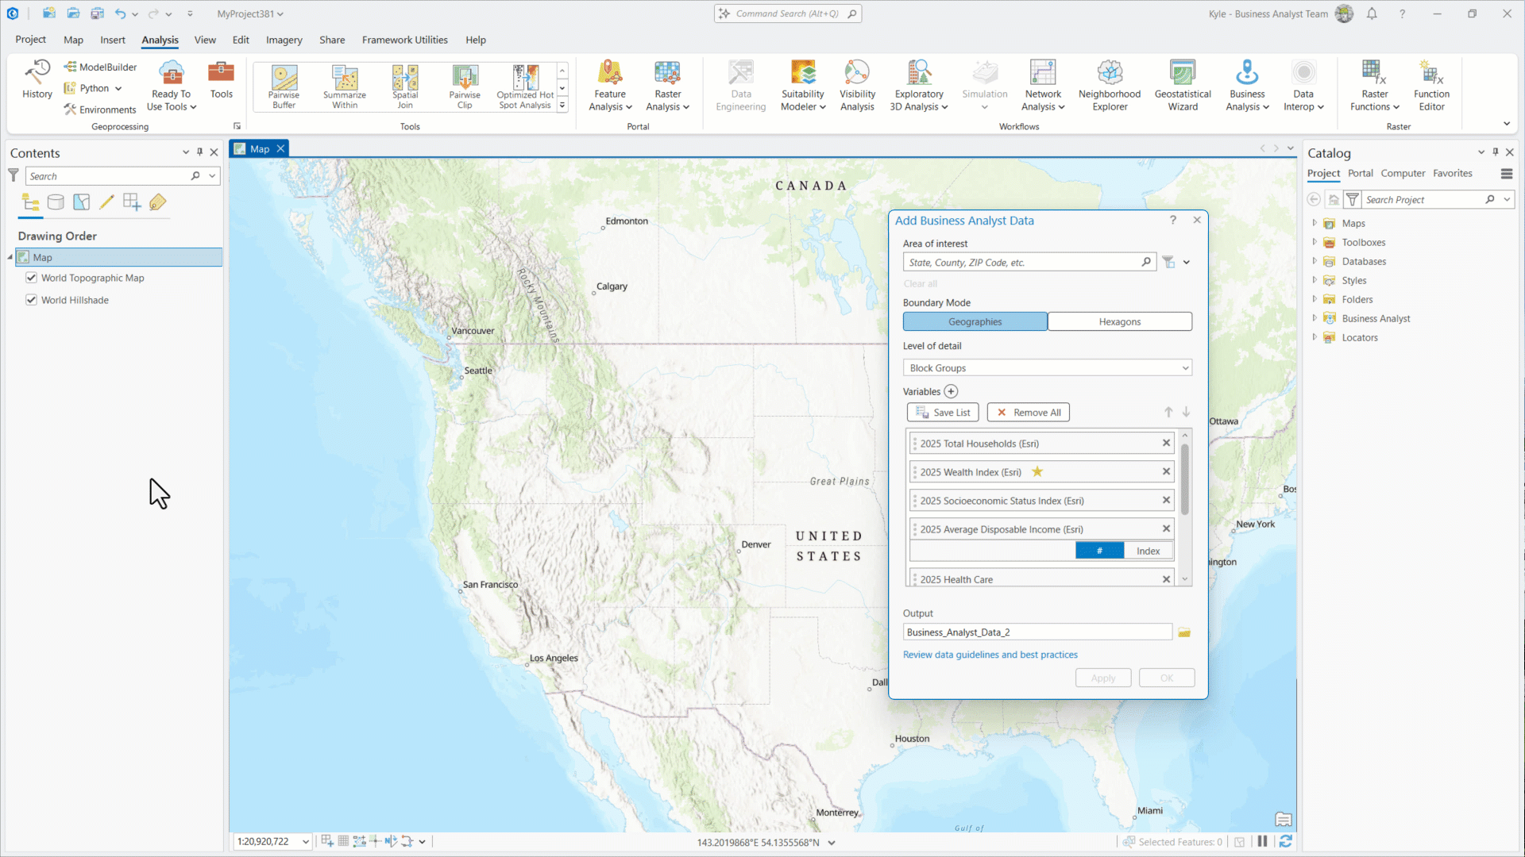Open the Review data guidelines link
This screenshot has width=1525, height=857.
[x=990, y=654]
